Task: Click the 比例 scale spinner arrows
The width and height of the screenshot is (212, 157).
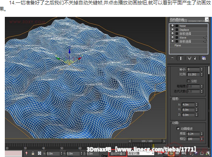Action: 202,74
